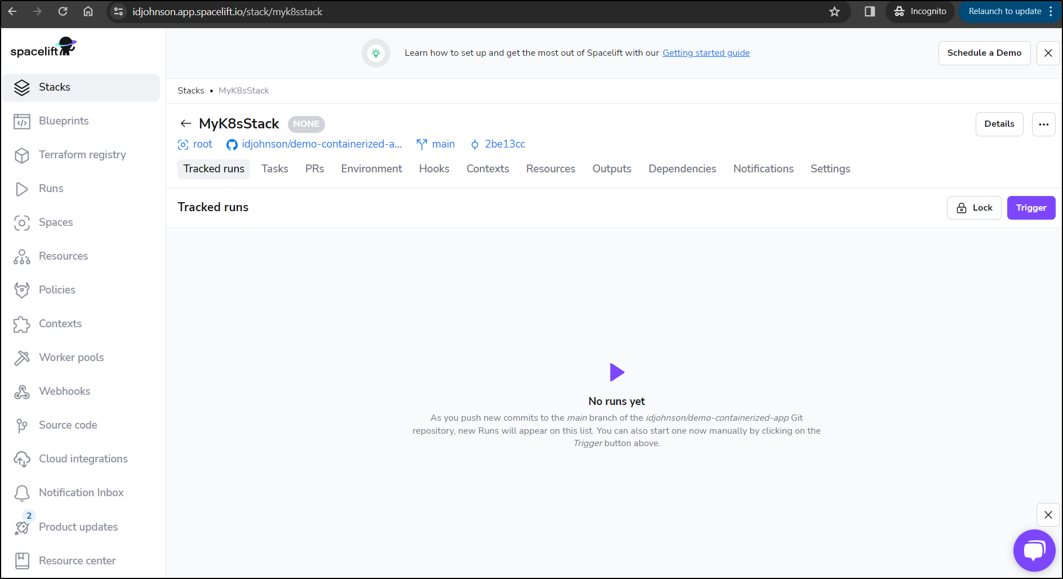Close the Getting started banner
Image resolution: width=1063 pixels, height=579 pixels.
pos(1048,53)
